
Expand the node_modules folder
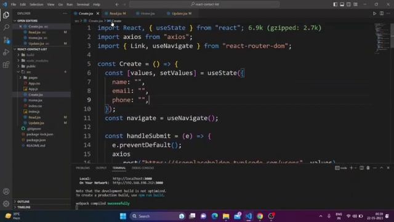(x=37, y=60)
